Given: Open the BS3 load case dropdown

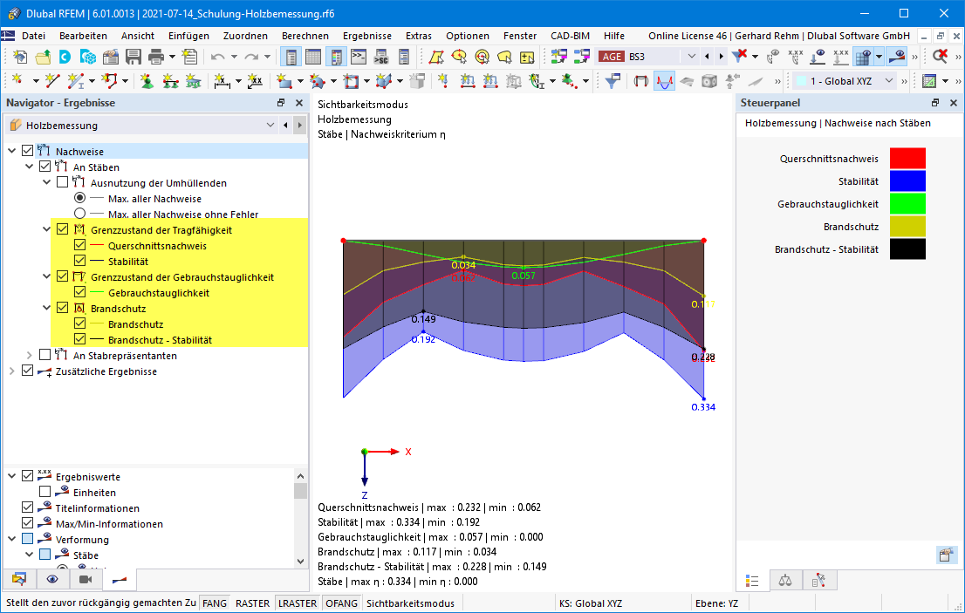Looking at the screenshot, I should coord(691,57).
